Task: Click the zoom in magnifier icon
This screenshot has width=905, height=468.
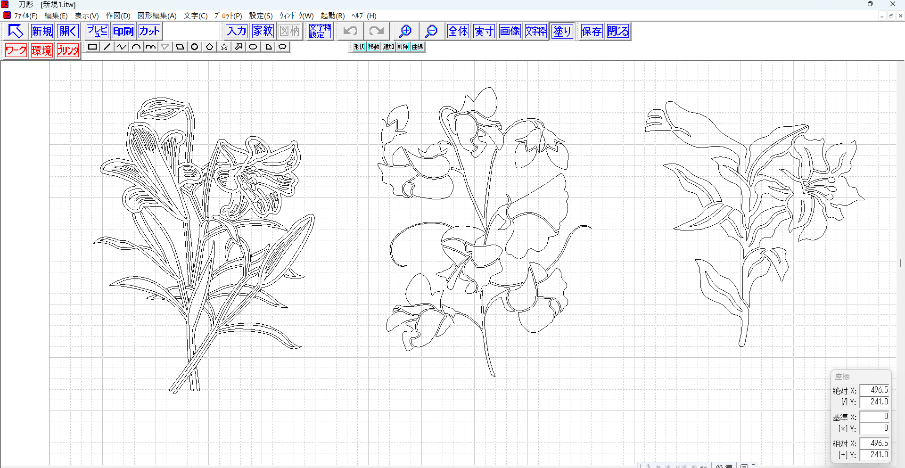Action: pyautogui.click(x=405, y=32)
